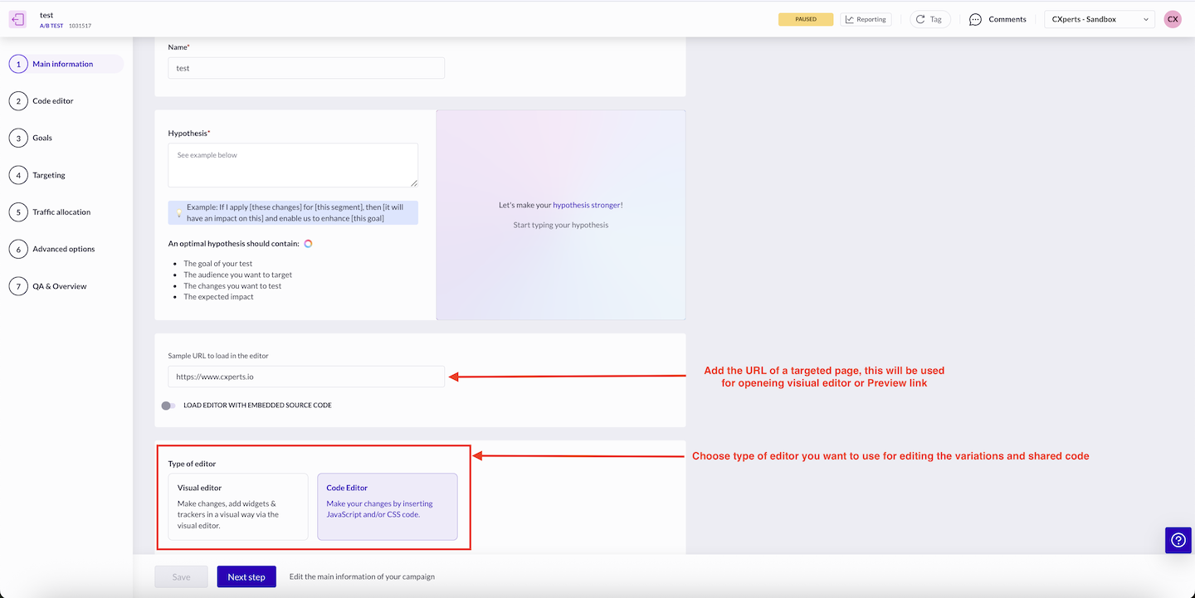Click the CX user avatar
The height and width of the screenshot is (598, 1195).
[1173, 19]
